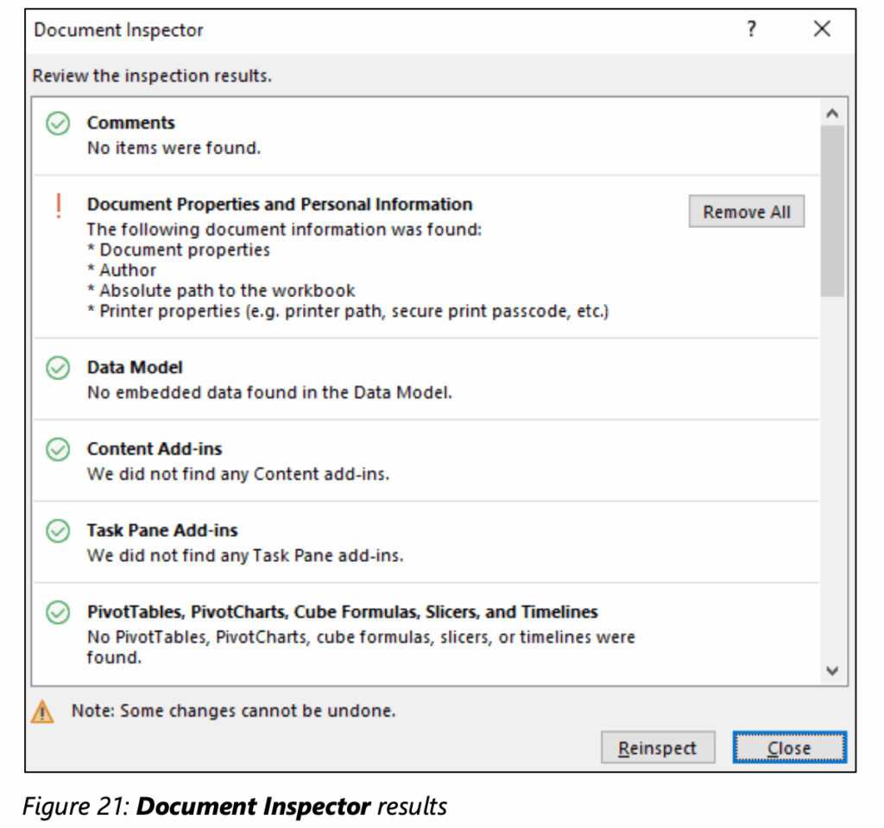Click the vertical scrollbar thumb
The height and width of the screenshot is (828, 884).
(x=832, y=212)
